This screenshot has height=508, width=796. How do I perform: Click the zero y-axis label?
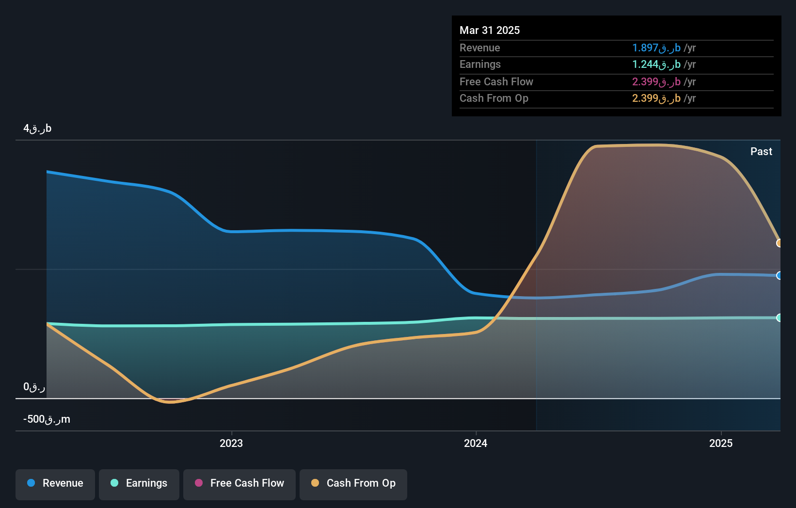tap(34, 387)
